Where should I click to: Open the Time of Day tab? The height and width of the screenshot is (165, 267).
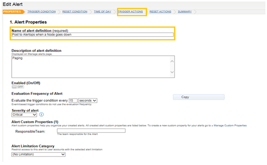pos(102,12)
